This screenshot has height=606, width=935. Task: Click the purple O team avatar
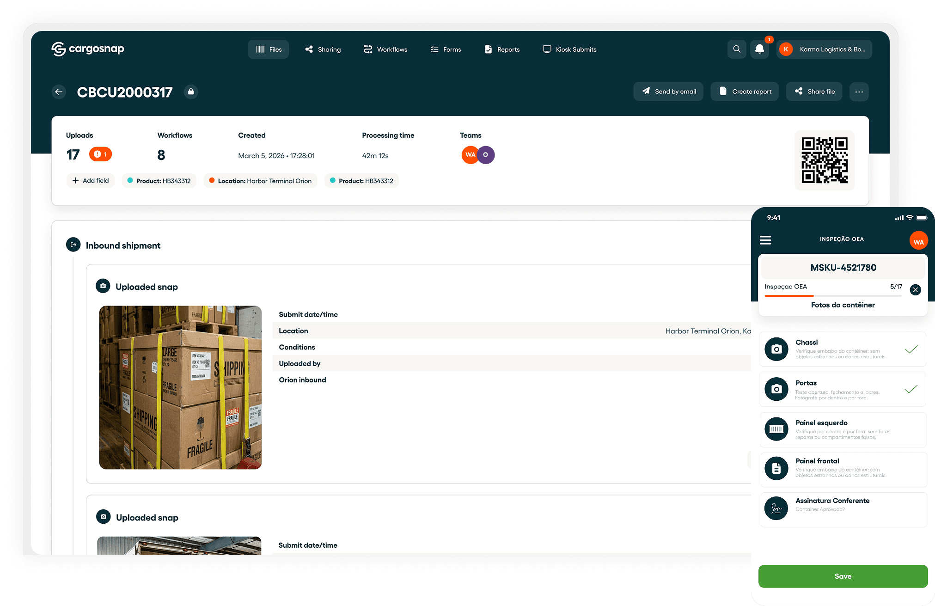[486, 155]
